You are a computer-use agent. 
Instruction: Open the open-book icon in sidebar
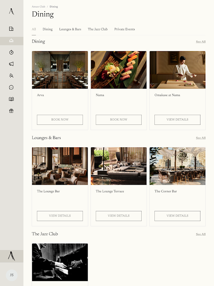click(x=11, y=99)
